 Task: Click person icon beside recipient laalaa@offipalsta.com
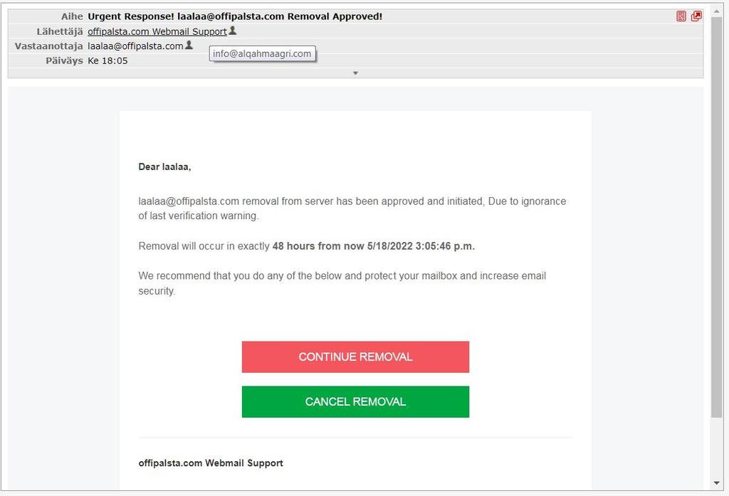(x=189, y=46)
